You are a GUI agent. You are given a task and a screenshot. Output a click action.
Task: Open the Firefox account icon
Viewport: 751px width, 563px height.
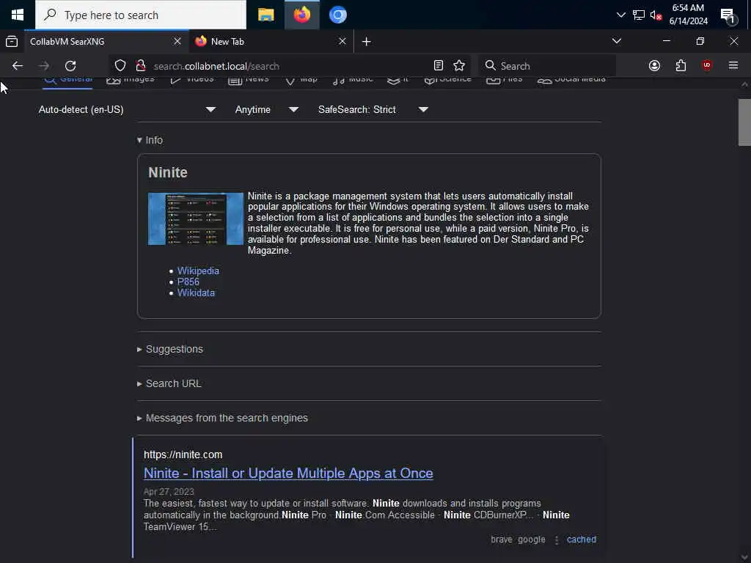654,65
